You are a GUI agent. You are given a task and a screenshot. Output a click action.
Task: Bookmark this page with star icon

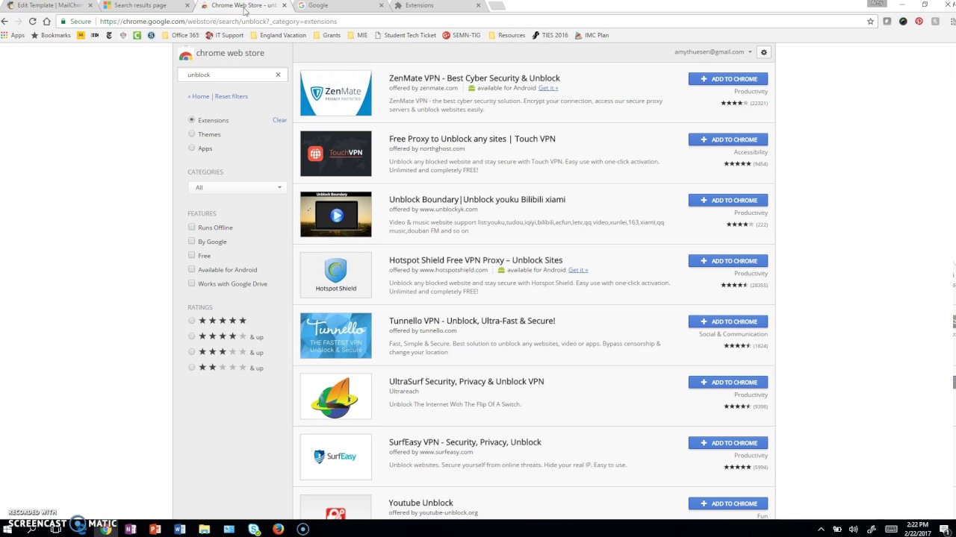(870, 22)
